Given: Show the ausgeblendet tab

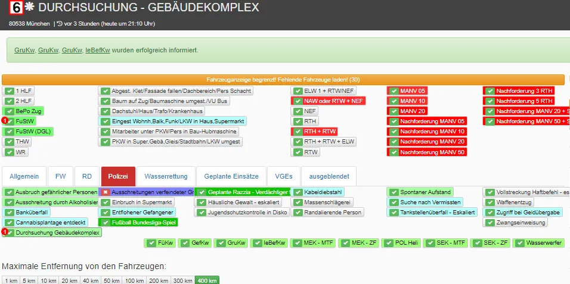Looking at the screenshot, I should pyautogui.click(x=329, y=176).
